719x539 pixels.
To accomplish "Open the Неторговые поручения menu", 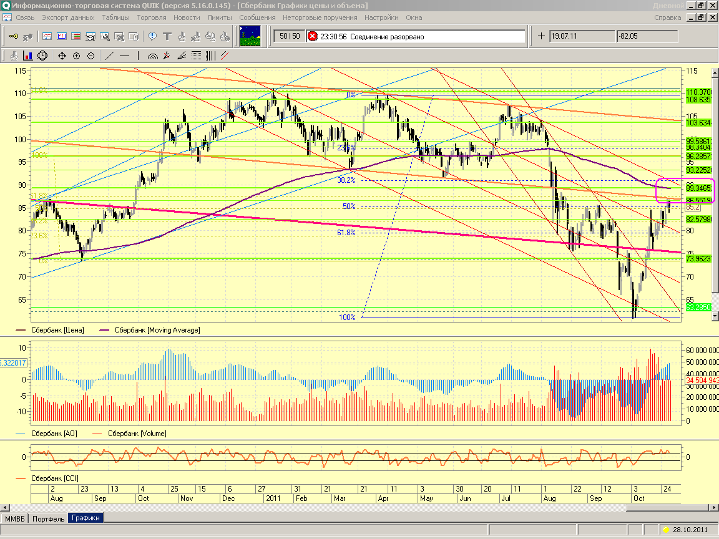I will pyautogui.click(x=320, y=17).
